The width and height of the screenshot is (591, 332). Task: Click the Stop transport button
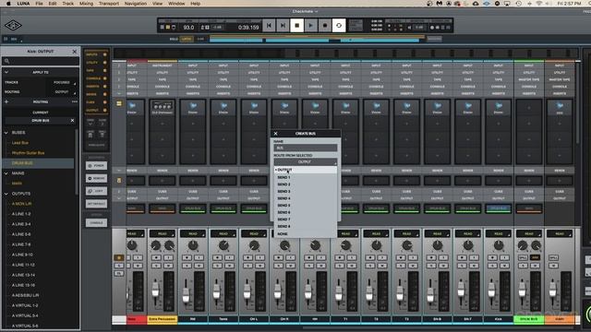(296, 26)
